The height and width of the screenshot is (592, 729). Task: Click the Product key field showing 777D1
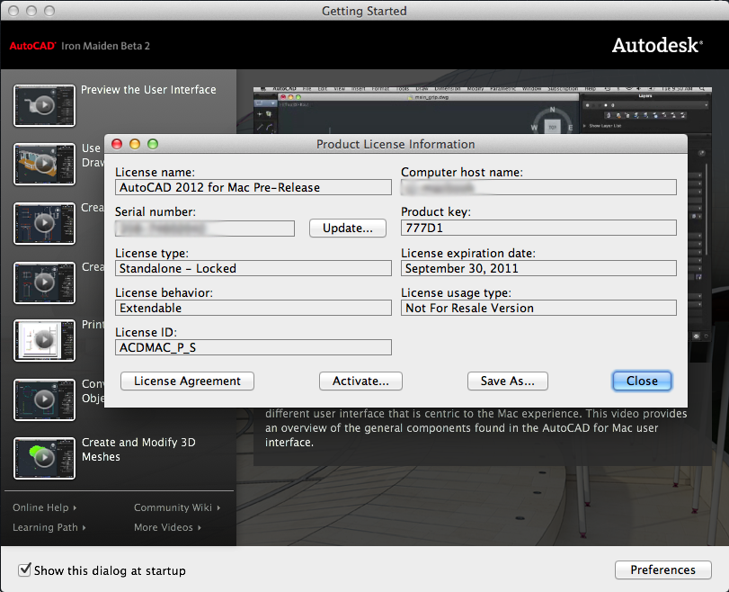point(538,228)
